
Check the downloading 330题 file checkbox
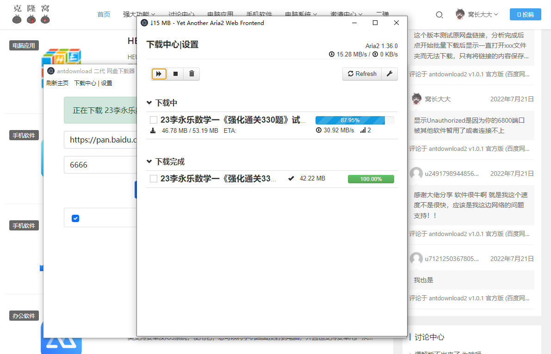click(x=153, y=119)
